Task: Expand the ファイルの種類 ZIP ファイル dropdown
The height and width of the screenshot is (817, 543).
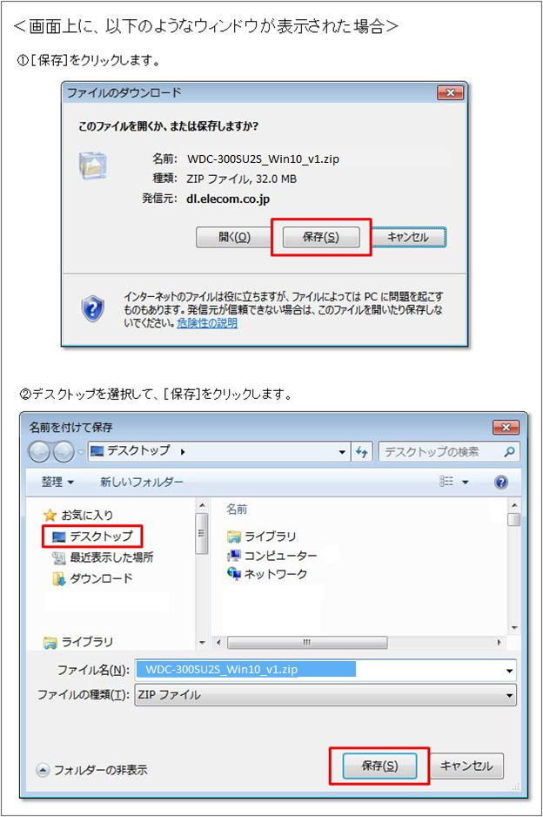Action: (325, 695)
